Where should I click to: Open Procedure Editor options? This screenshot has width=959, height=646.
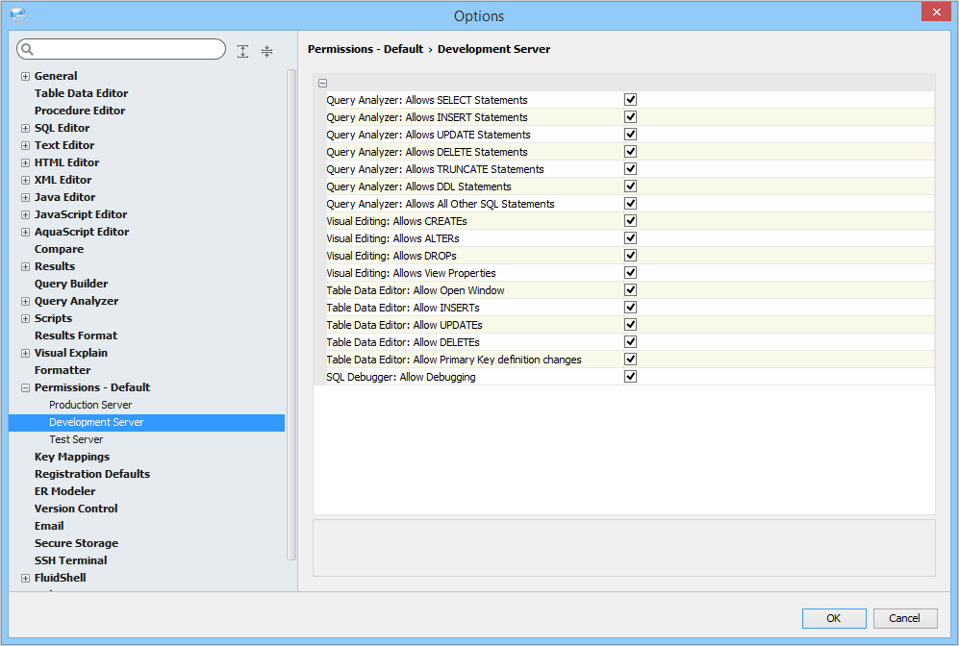coord(80,111)
